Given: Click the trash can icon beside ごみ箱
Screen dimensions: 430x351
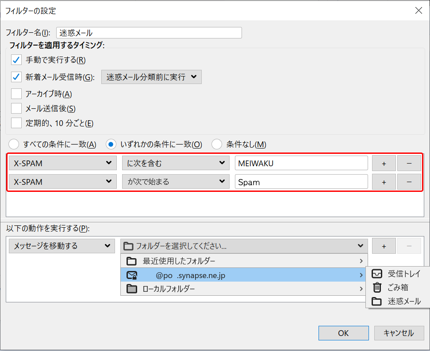Looking at the screenshot, I should (x=377, y=287).
